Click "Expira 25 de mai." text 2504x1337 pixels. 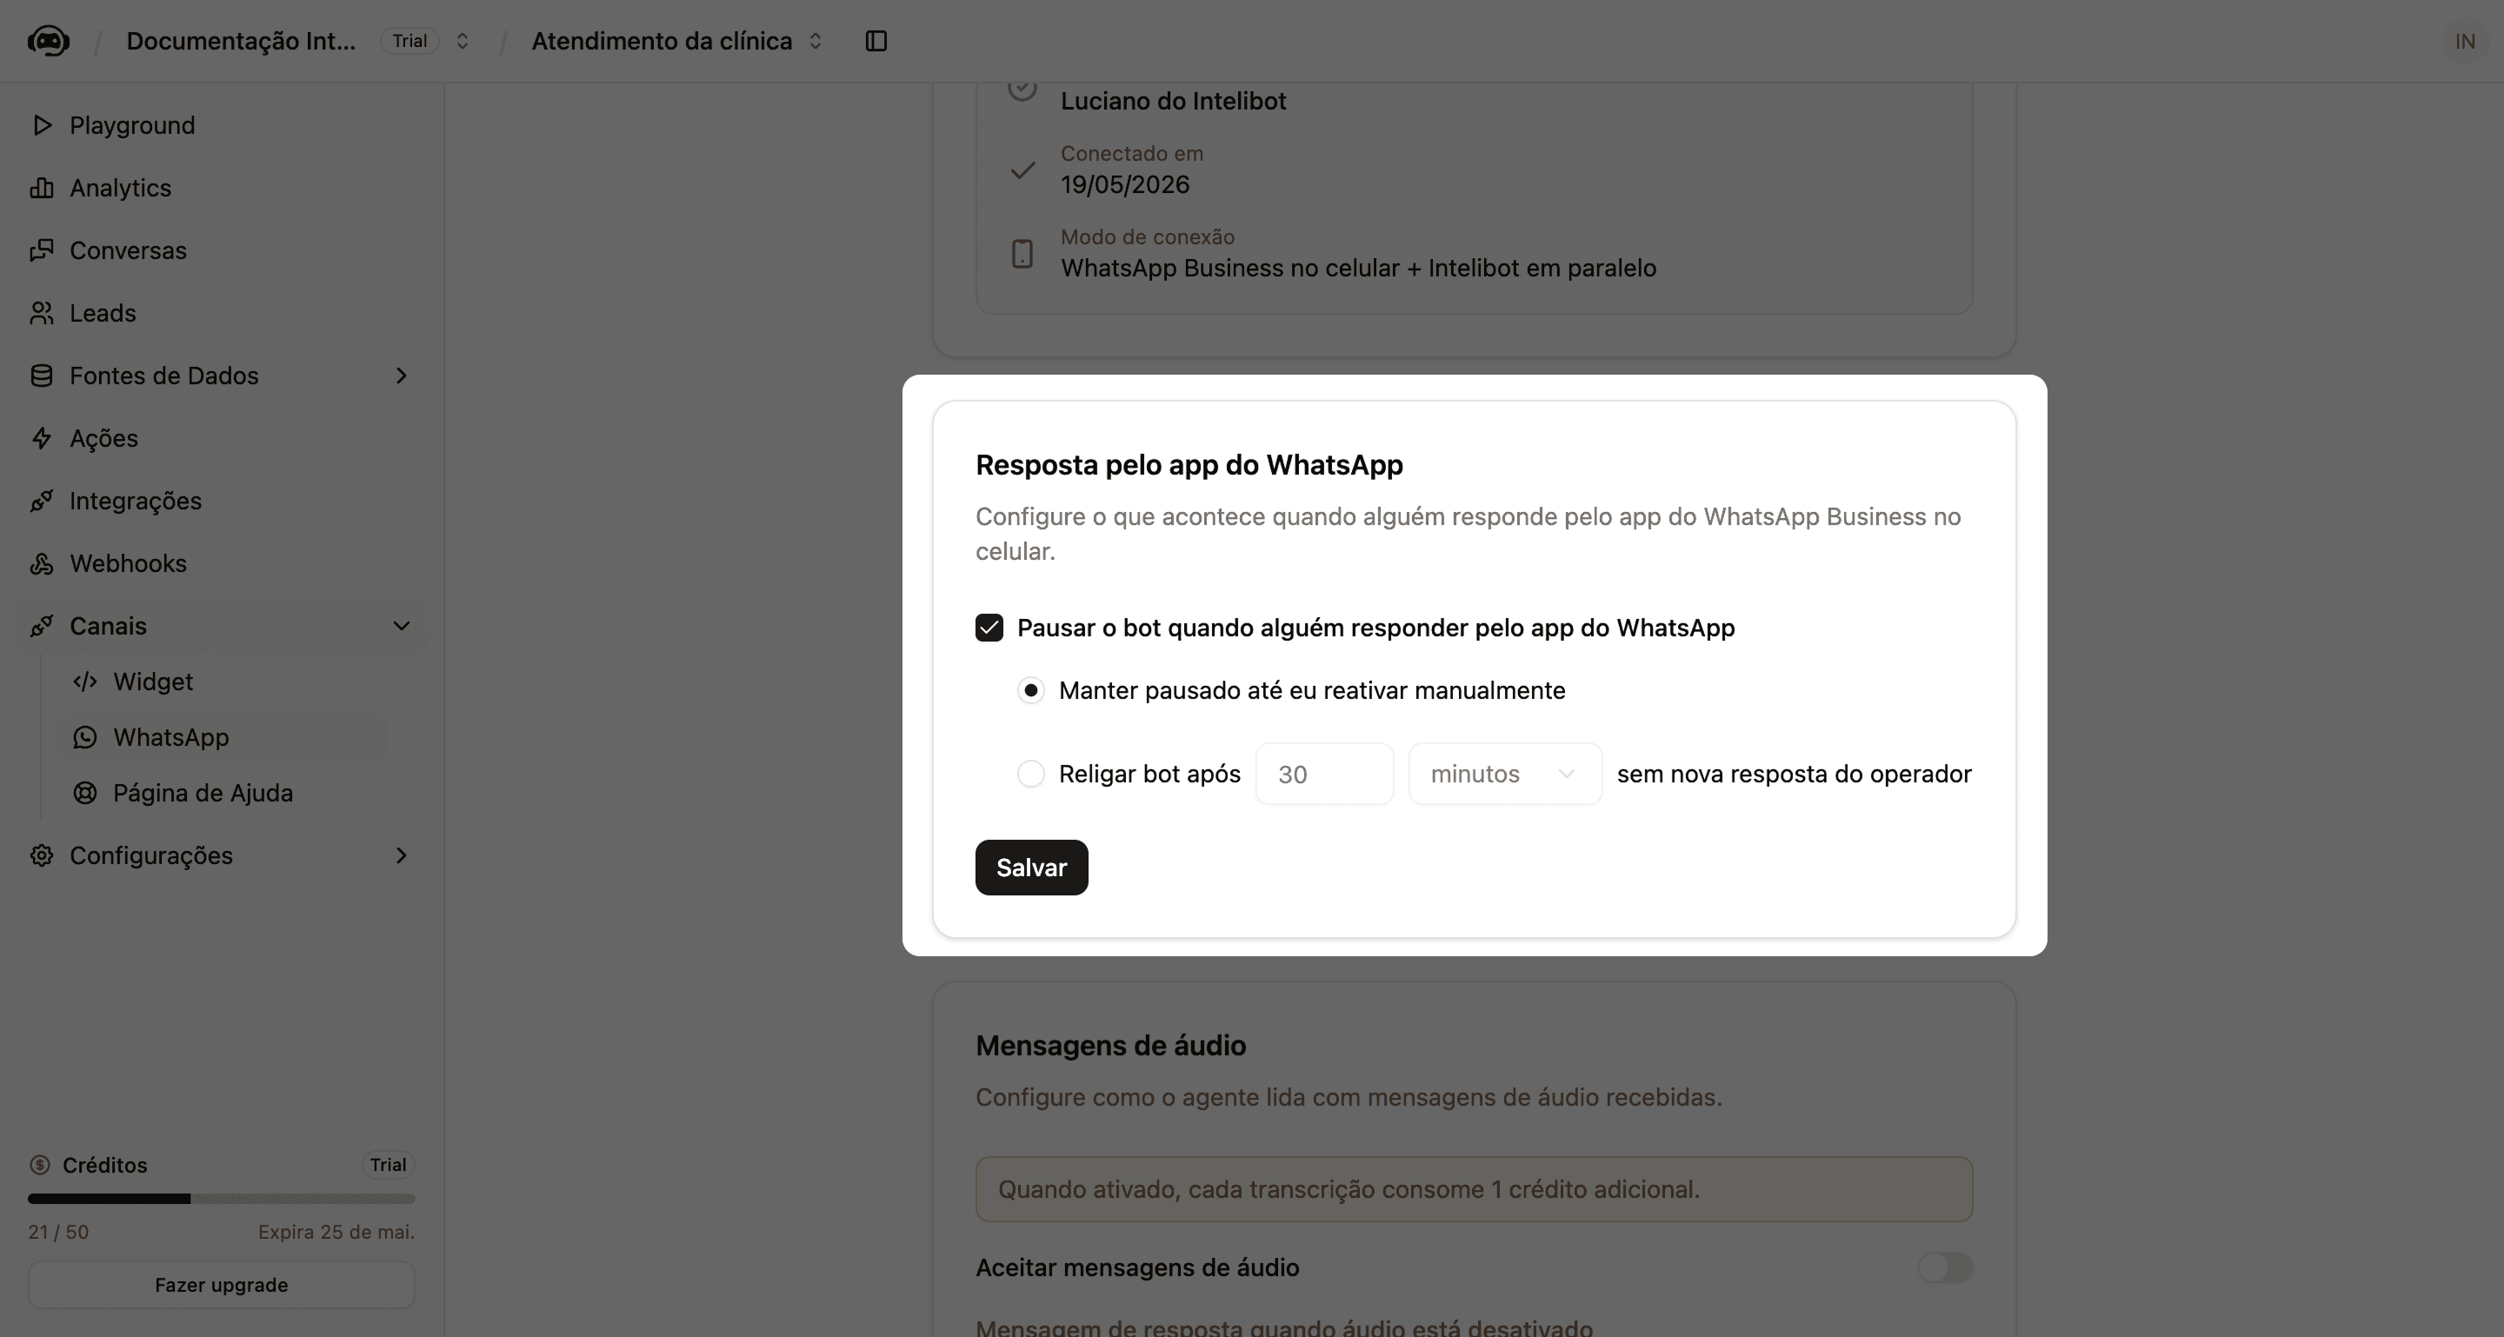336,1232
